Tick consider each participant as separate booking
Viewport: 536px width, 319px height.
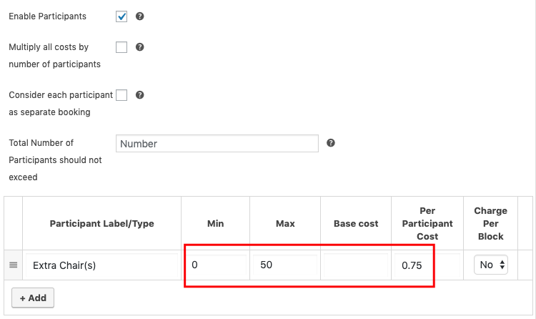121,95
